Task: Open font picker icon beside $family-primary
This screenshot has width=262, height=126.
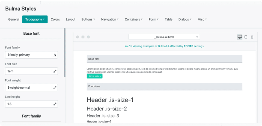Action: pyautogui.click(x=55, y=55)
